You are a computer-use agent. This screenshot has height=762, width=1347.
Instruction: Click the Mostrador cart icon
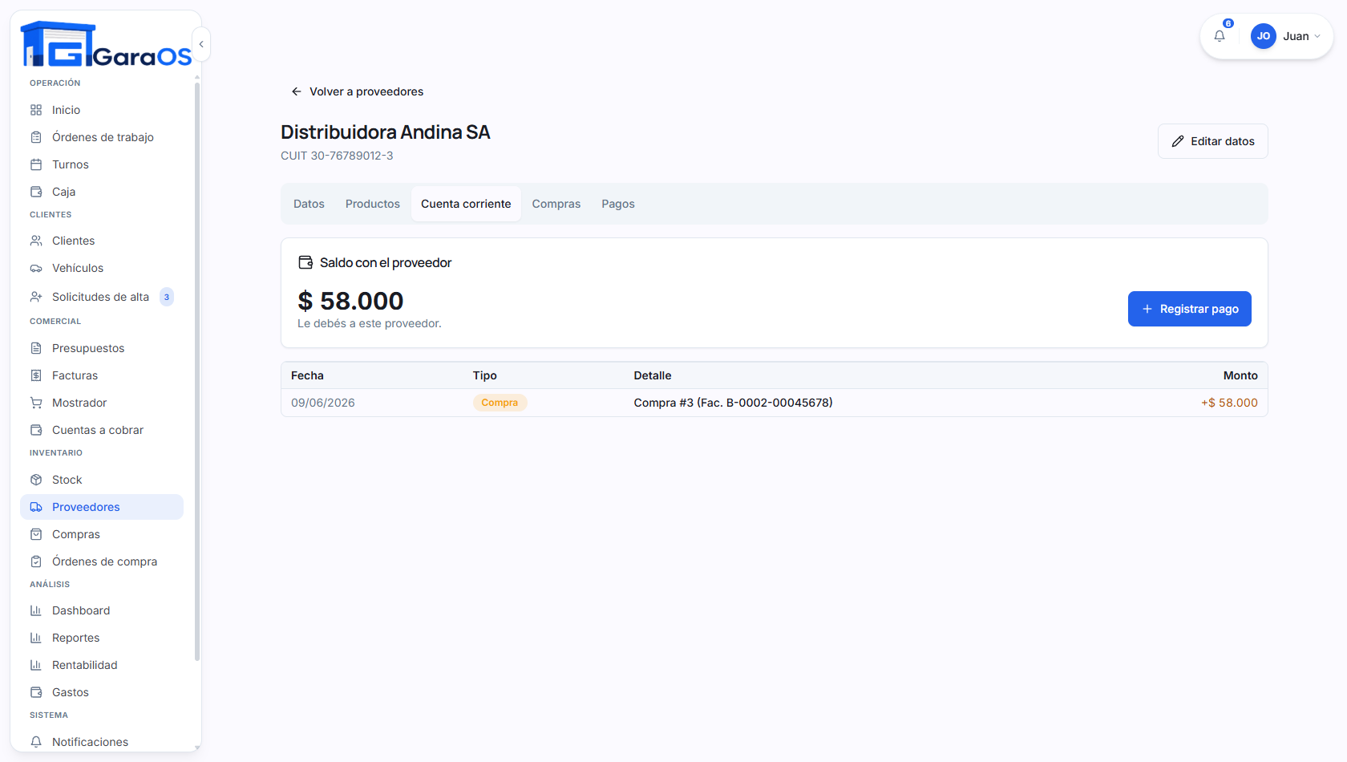point(36,403)
